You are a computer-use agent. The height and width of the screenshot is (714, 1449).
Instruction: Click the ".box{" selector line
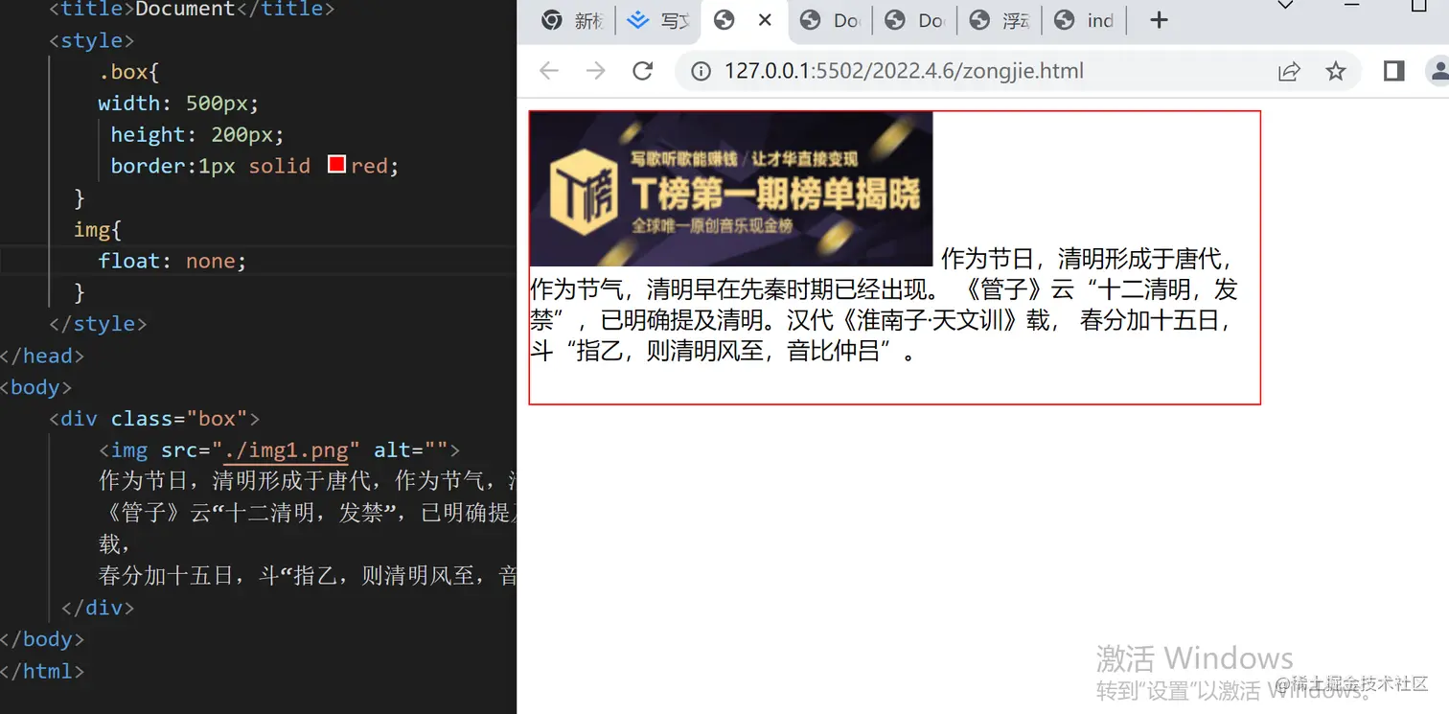pos(129,71)
